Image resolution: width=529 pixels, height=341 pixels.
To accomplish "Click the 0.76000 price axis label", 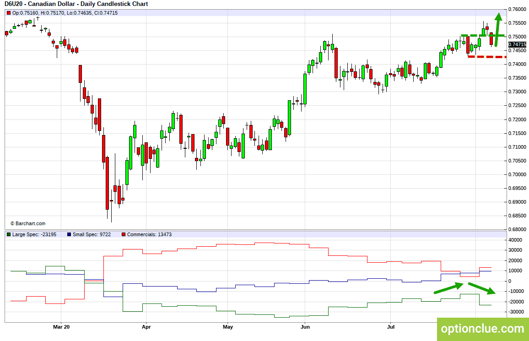I will click(517, 9).
